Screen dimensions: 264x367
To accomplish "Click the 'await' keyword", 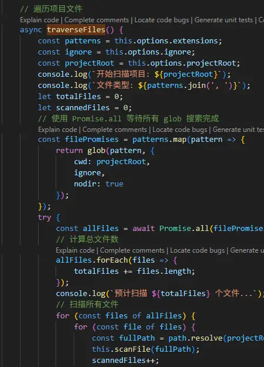I will pyautogui.click(x=143, y=229).
